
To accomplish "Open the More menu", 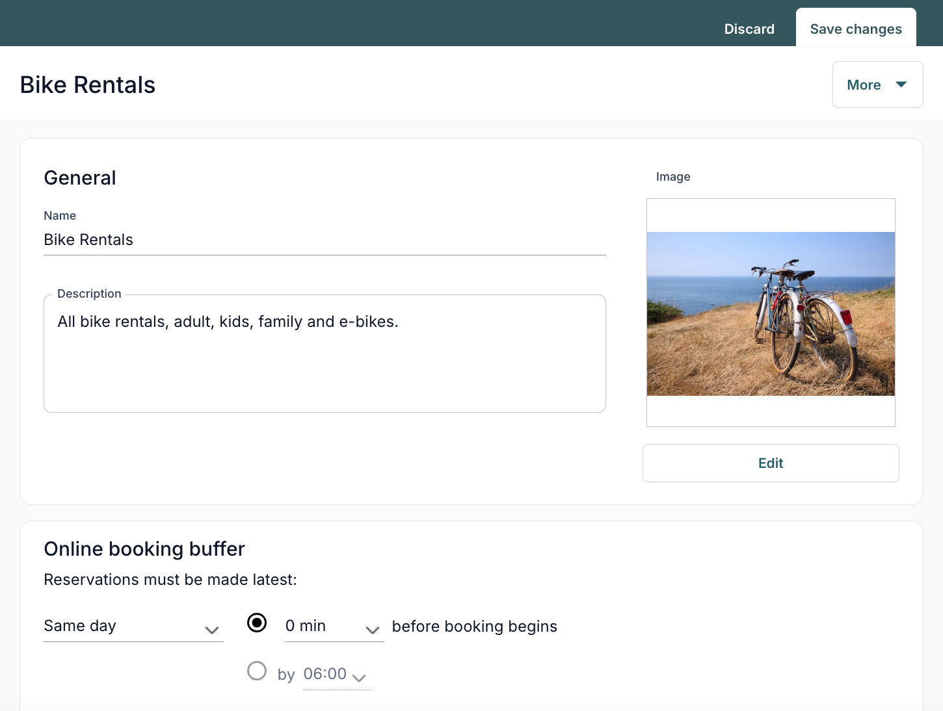I will click(877, 84).
